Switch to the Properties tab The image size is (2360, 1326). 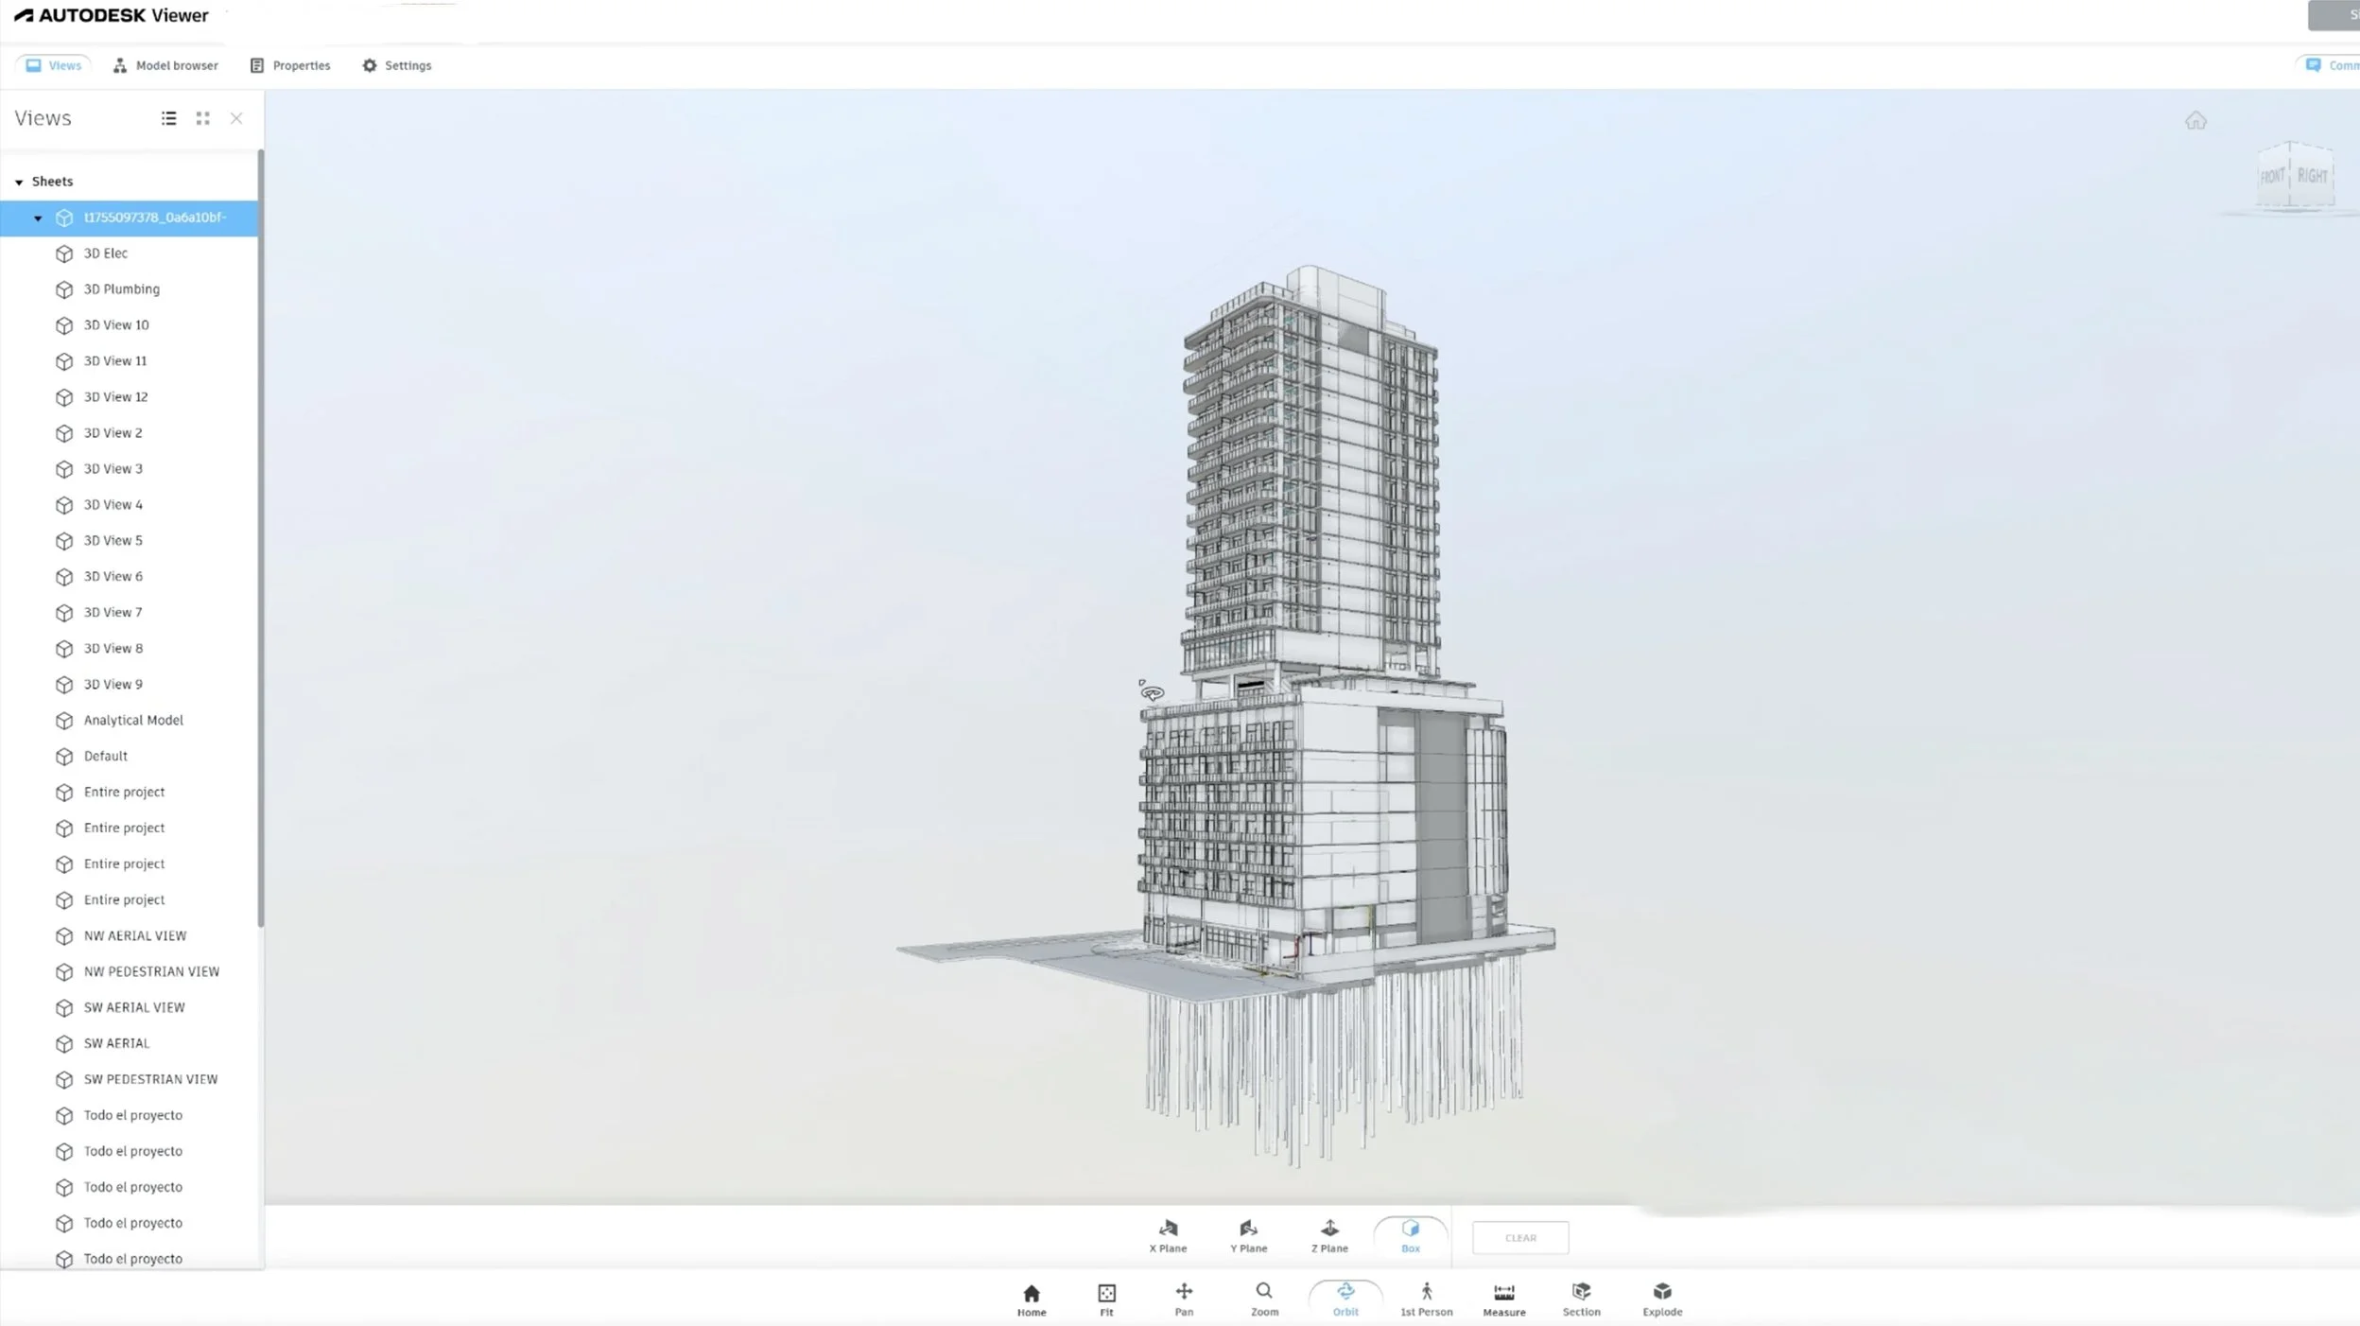[289, 64]
